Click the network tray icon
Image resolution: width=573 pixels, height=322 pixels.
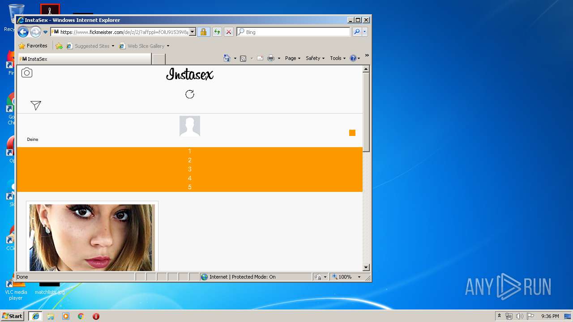509,316
